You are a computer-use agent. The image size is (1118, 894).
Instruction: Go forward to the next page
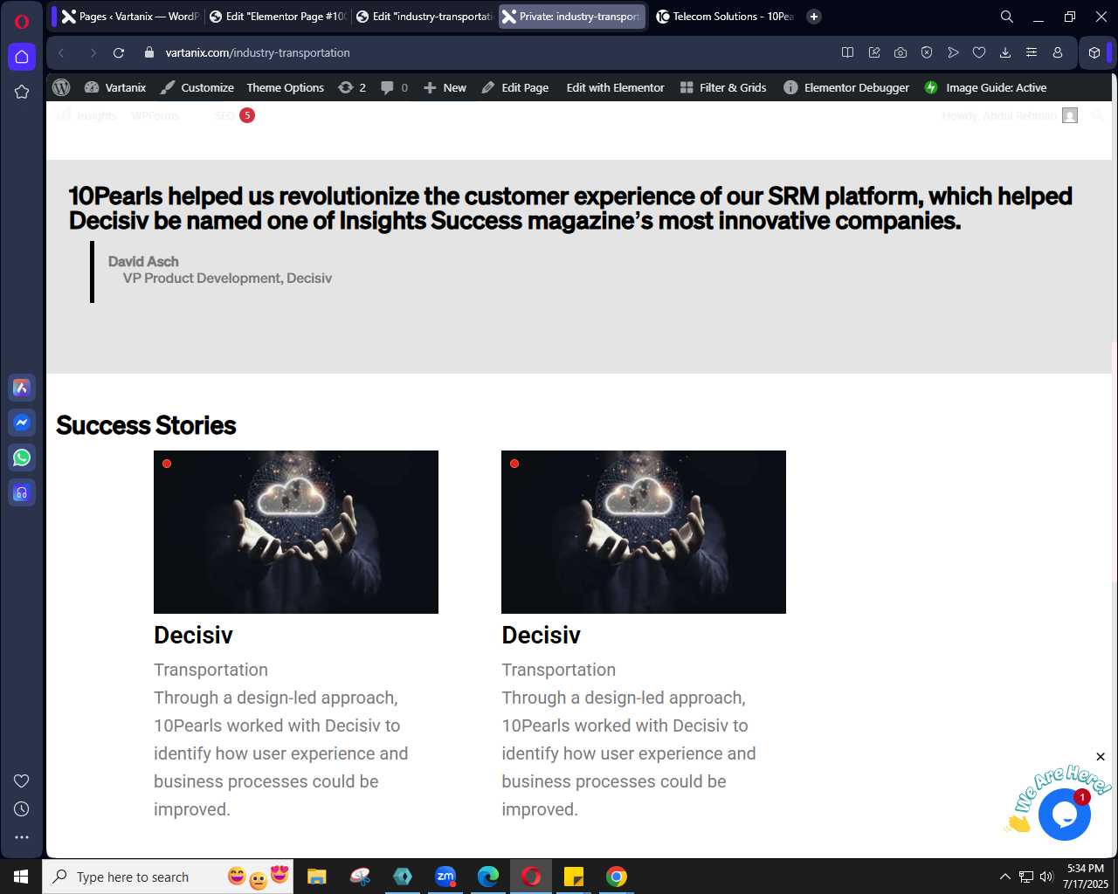click(x=93, y=52)
